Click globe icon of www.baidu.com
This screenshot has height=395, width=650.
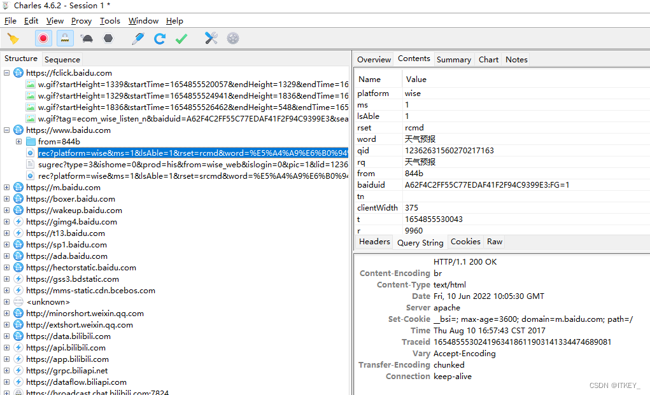coord(18,130)
